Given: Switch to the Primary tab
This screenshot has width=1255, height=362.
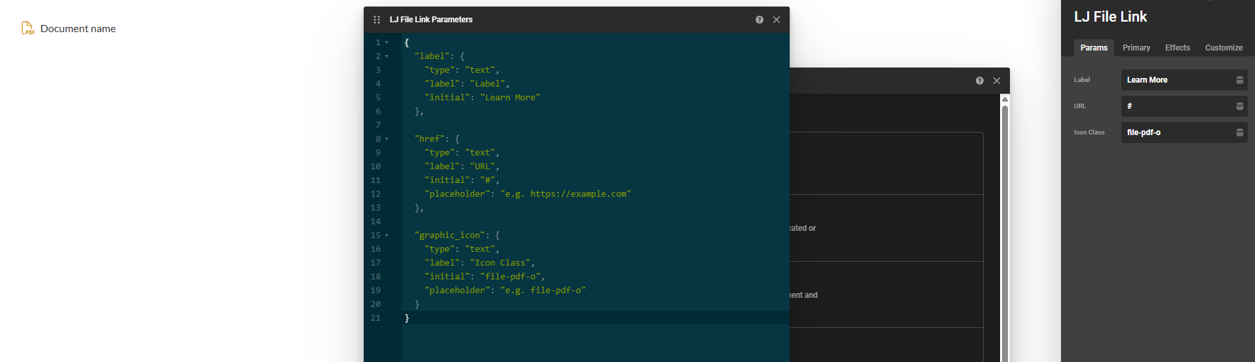Looking at the screenshot, I should click(1136, 48).
